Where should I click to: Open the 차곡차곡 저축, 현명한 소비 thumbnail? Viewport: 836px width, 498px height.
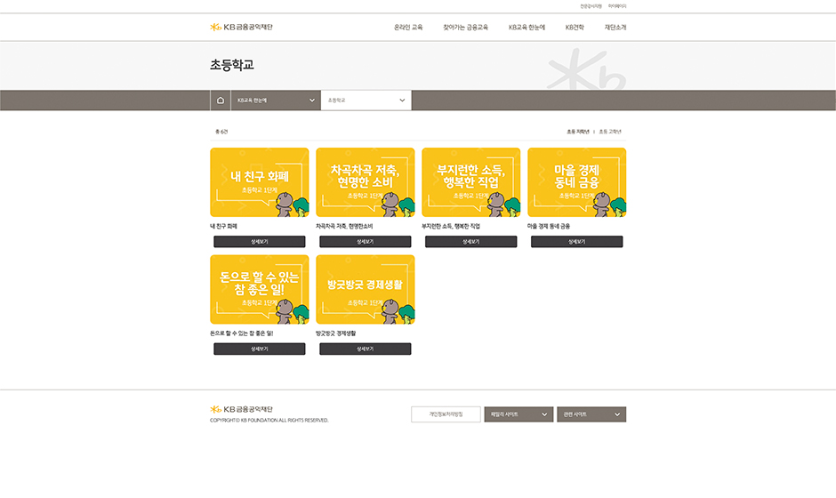pos(366,182)
